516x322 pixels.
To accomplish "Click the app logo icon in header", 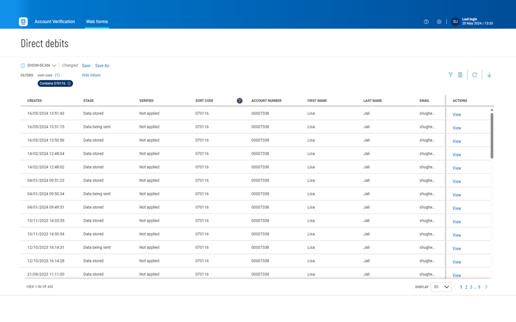I will 23,22.
